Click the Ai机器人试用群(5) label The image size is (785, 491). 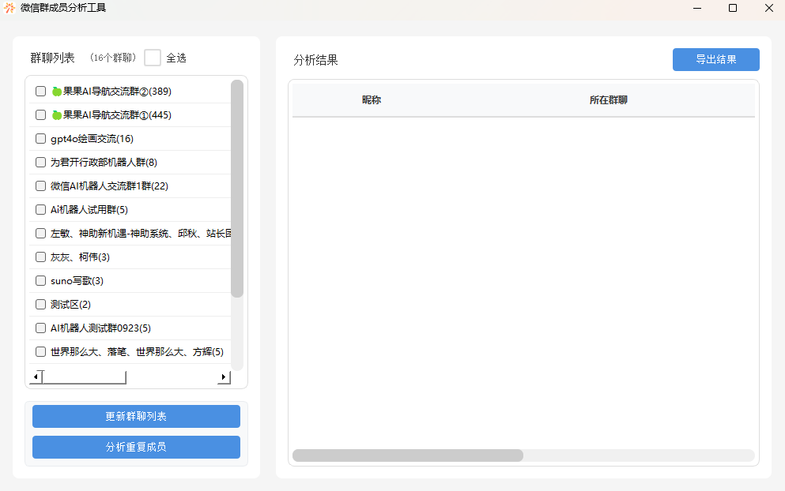tap(89, 209)
